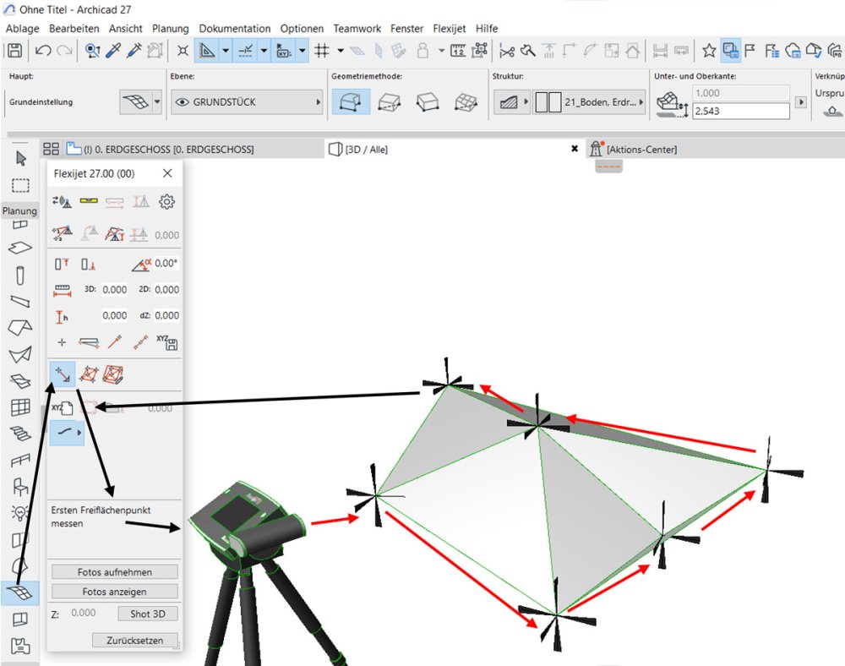
Task: Open the XY tracker dropdown arrow
Action: 303,51
